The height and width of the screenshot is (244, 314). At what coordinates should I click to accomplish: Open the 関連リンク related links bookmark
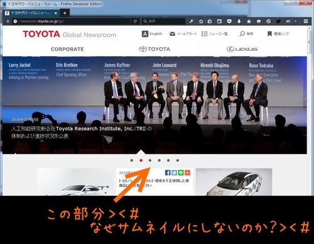pos(278,34)
